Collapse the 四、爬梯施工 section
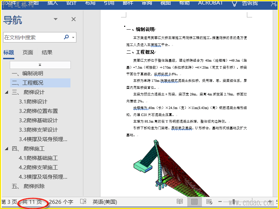279x209 pixels. 7,149
